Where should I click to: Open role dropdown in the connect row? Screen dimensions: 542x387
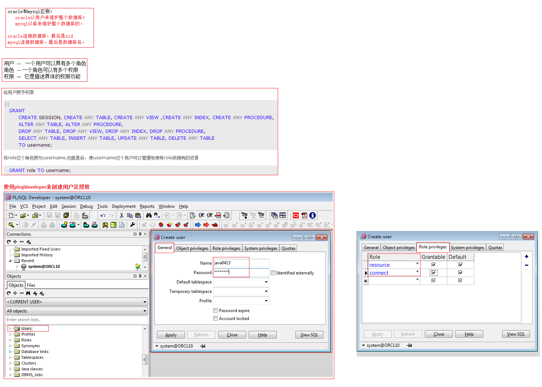pos(417,272)
